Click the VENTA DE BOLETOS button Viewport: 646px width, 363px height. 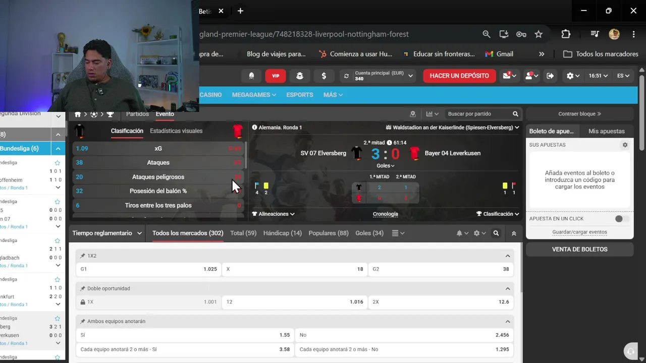click(580, 249)
